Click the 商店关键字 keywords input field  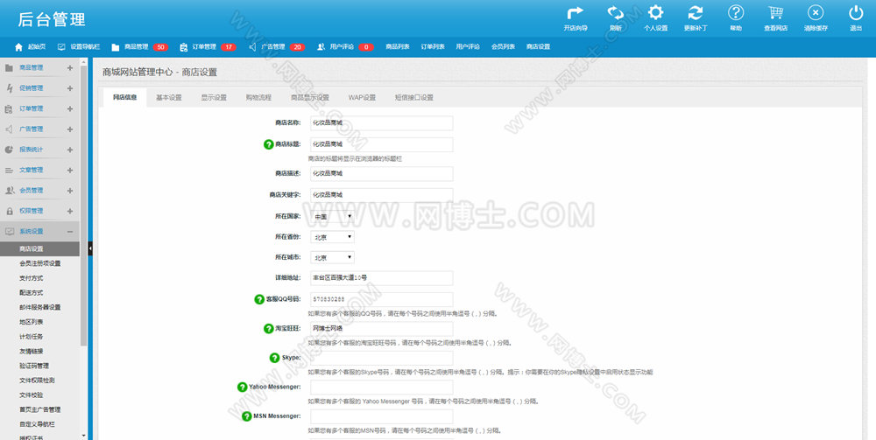[382, 195]
